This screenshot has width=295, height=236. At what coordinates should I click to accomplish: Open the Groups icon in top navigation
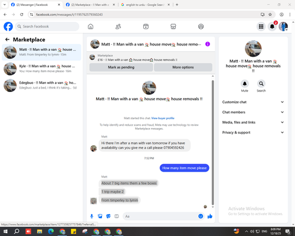tap(201, 27)
